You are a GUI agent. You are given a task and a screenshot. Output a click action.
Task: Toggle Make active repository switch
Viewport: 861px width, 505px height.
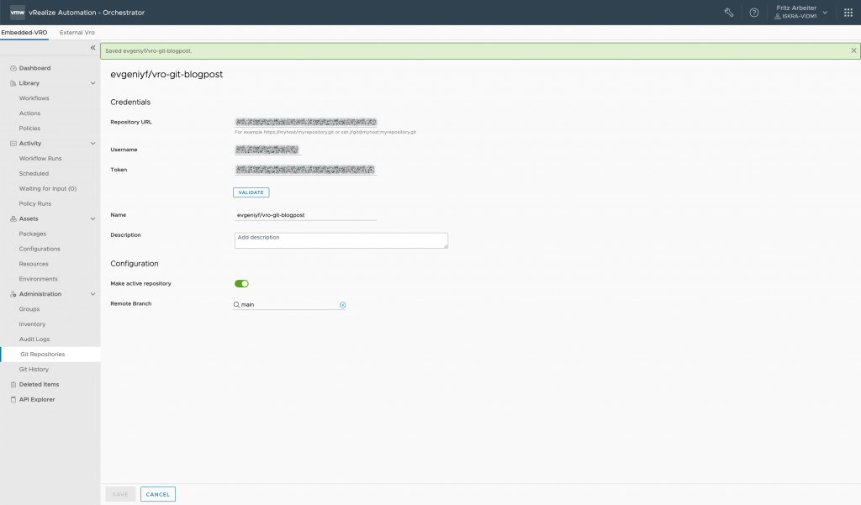(241, 284)
